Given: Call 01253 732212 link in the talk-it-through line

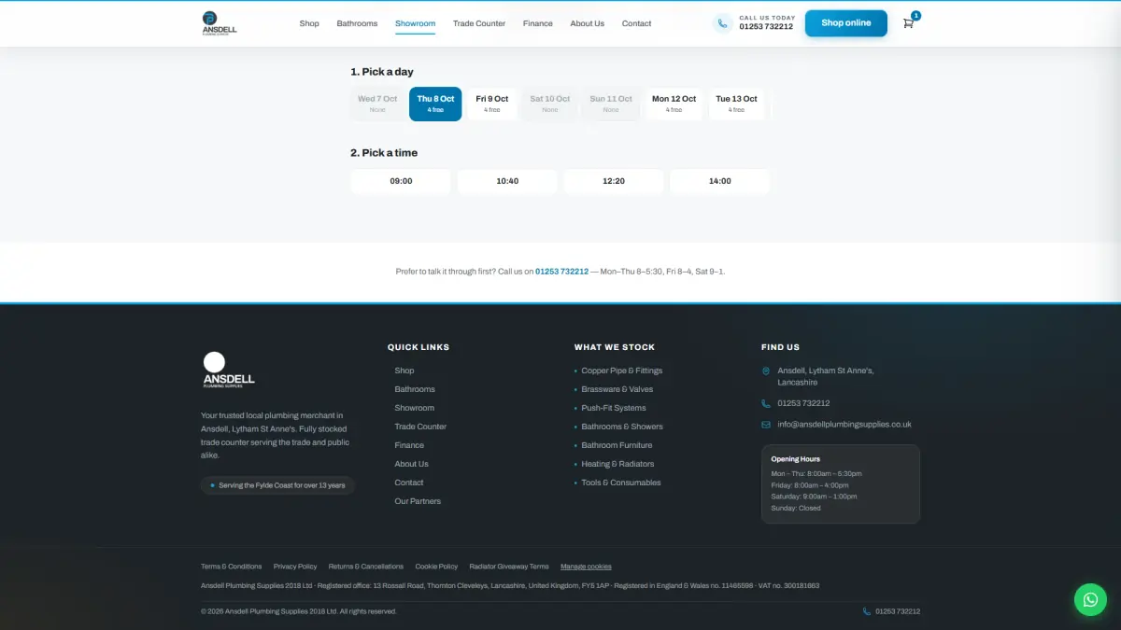Looking at the screenshot, I should click(x=561, y=272).
